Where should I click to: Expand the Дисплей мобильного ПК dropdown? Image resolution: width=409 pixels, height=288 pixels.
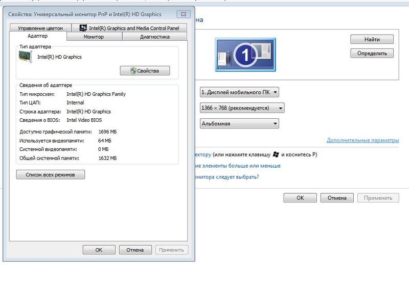tap(239, 92)
